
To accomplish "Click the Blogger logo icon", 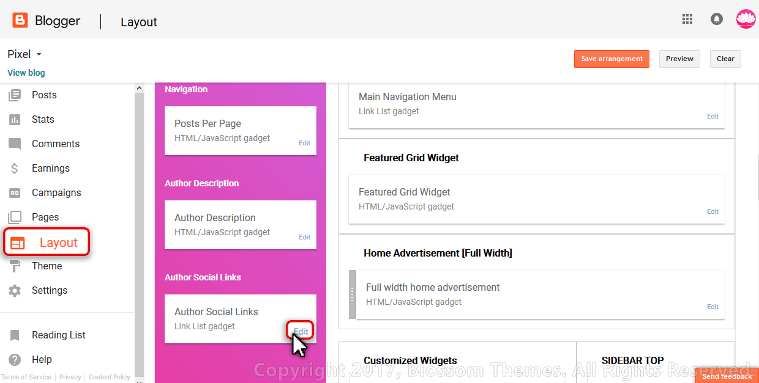I will (20, 21).
